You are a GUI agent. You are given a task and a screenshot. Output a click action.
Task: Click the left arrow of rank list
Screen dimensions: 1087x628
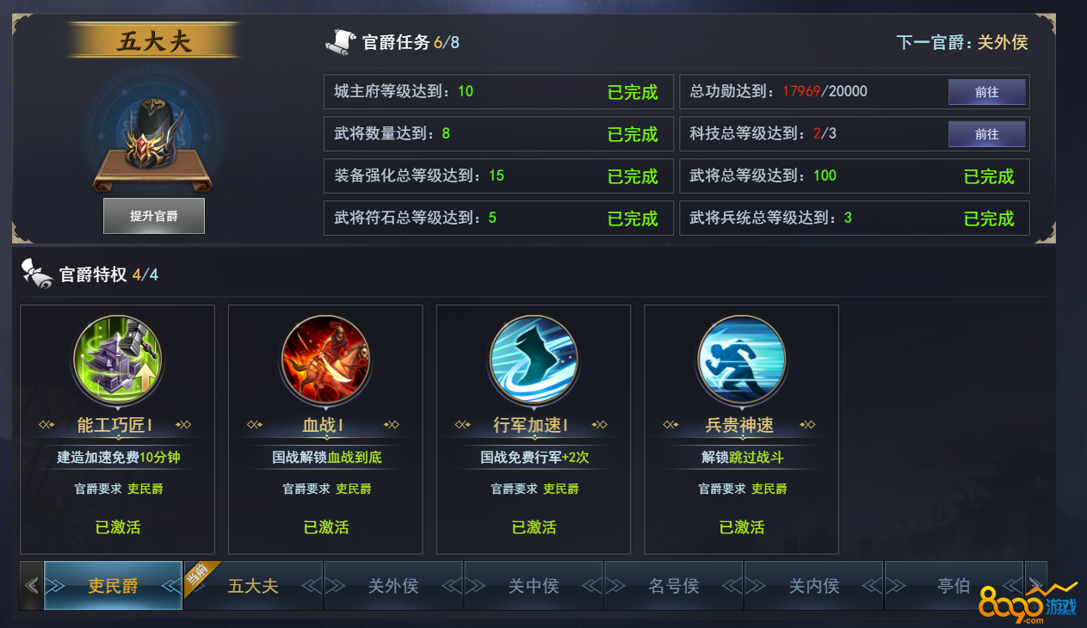(x=31, y=586)
